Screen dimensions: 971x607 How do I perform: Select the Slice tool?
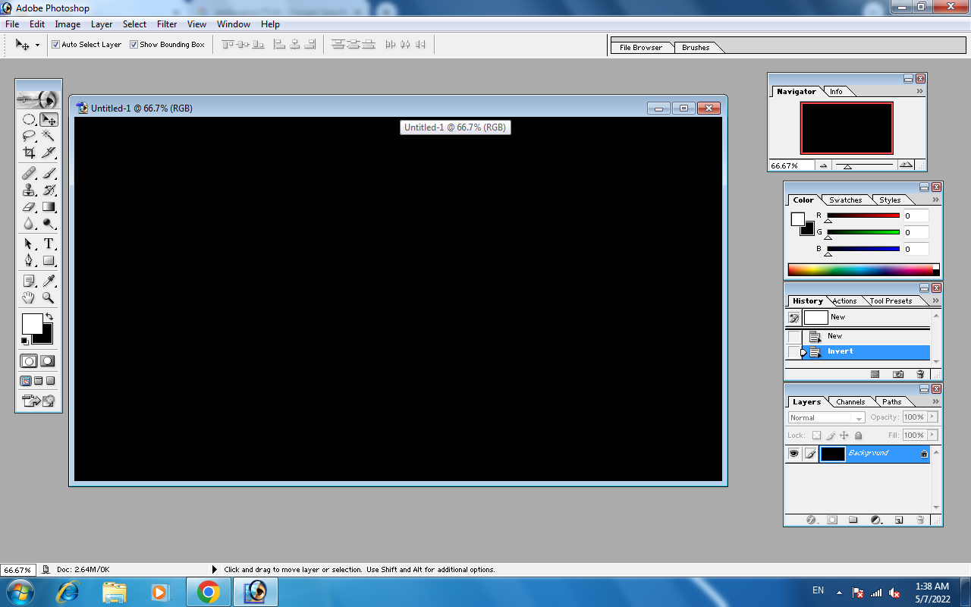tap(49, 153)
